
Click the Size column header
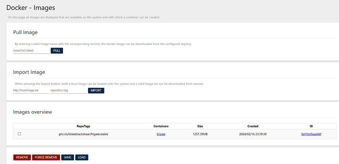point(200,126)
